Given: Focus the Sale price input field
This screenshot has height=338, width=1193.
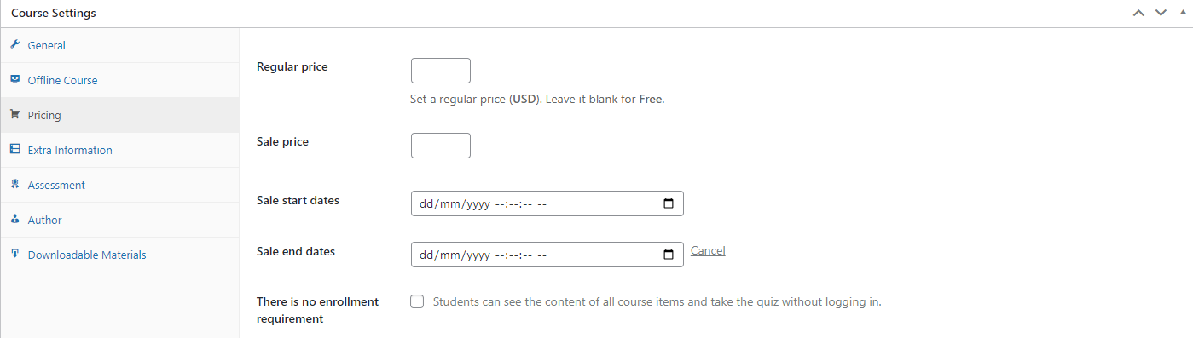Looking at the screenshot, I should tap(441, 146).
